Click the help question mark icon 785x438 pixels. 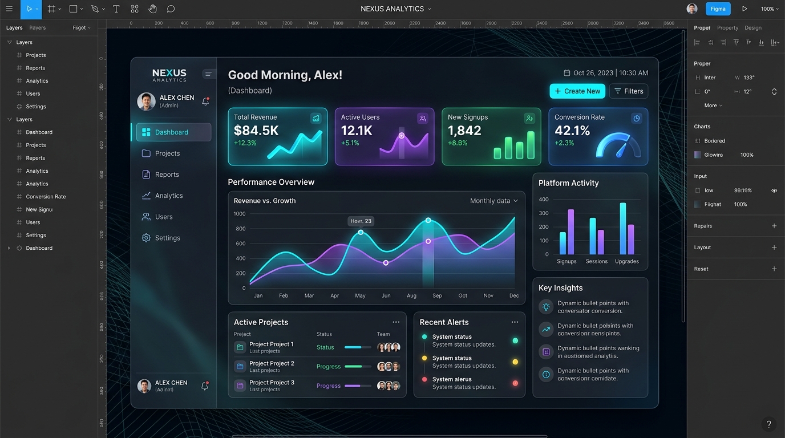[x=768, y=424]
